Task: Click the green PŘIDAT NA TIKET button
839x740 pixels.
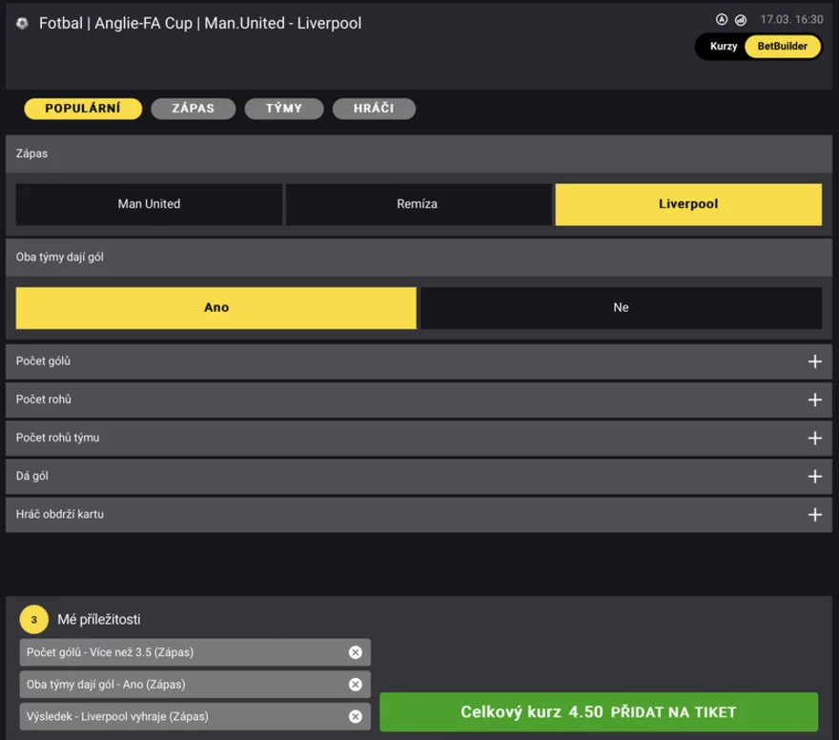Action: pos(599,712)
